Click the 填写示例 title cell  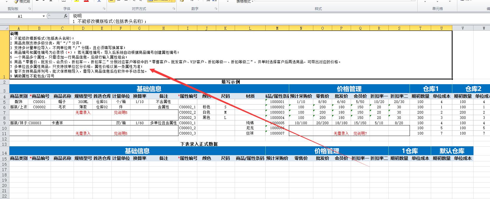click(x=231, y=82)
